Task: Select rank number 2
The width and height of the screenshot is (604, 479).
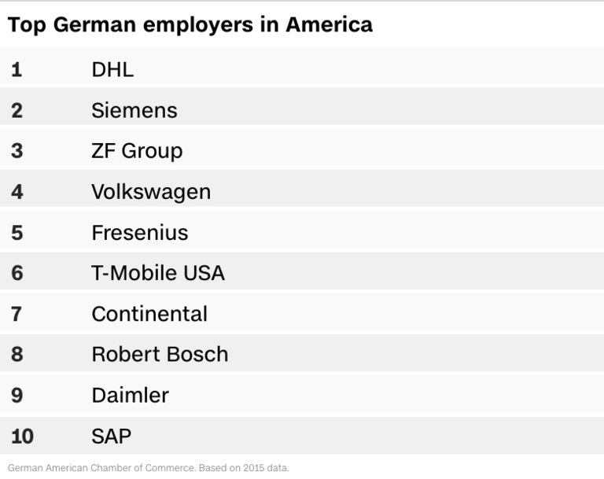Action: (x=17, y=110)
